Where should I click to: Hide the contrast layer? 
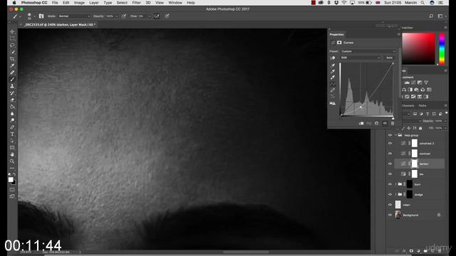(x=390, y=154)
